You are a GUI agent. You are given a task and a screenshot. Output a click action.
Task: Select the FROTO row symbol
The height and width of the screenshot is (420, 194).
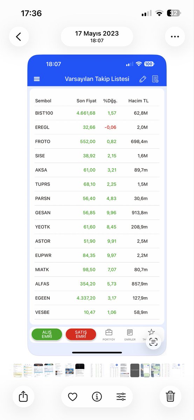[x=43, y=141]
